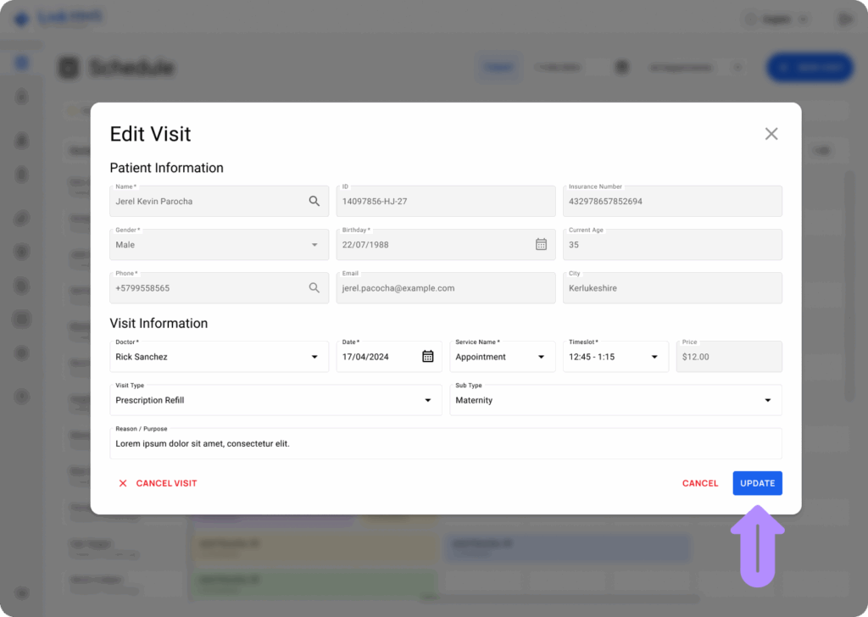Open the Birthday calendar icon
The image size is (868, 617).
pos(541,244)
